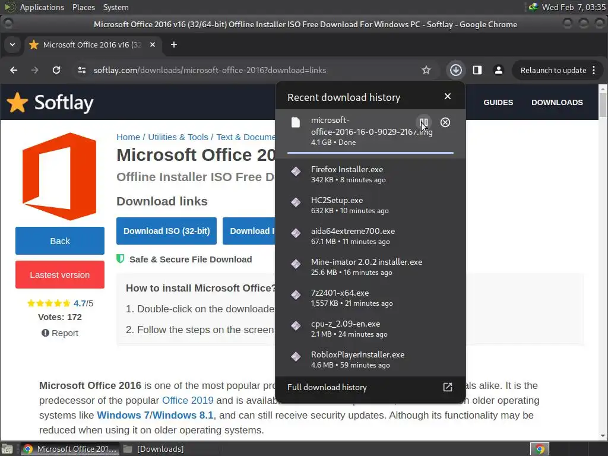Click the clock Wed Feb 7 03:35
Screen dimensions: 608x456
(x=574, y=7)
